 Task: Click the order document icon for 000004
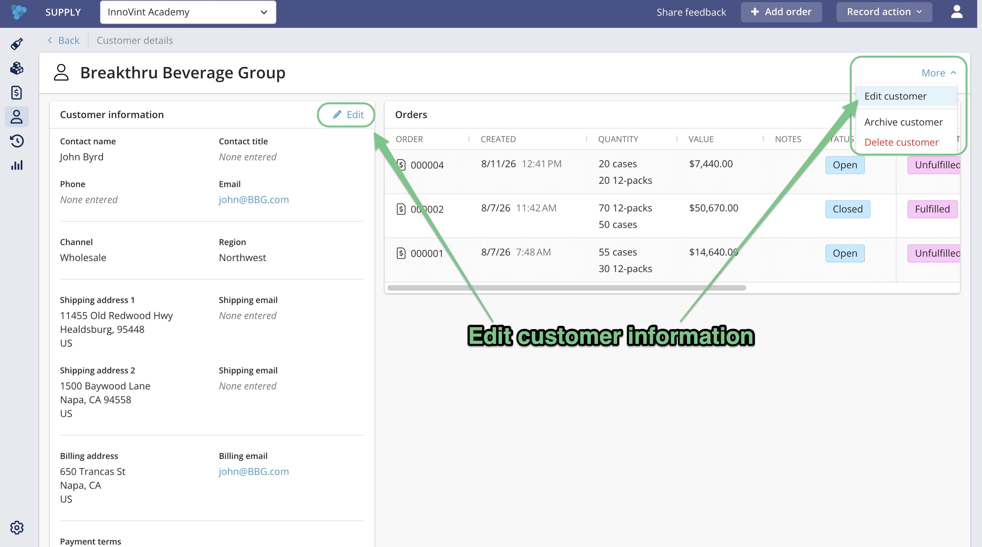[x=401, y=165]
